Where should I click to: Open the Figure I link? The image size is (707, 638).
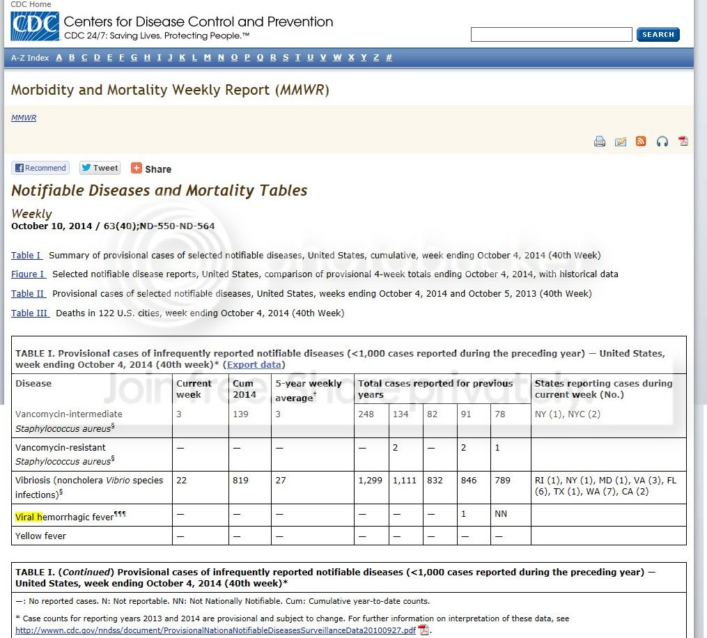coord(29,274)
